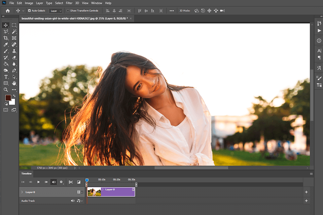Pick the Horizontal Type tool
The width and height of the screenshot is (323, 215).
tap(6, 77)
